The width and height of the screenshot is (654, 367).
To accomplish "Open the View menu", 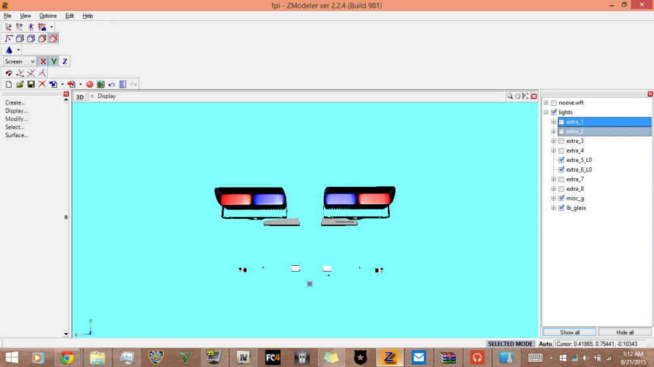I will [25, 16].
